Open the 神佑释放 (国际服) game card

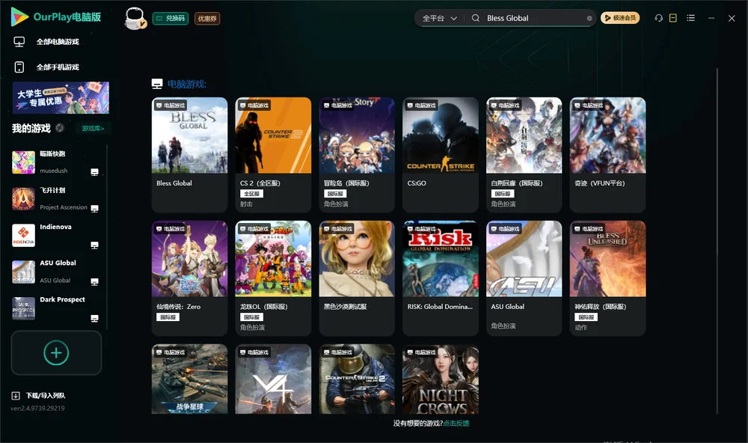pos(607,278)
